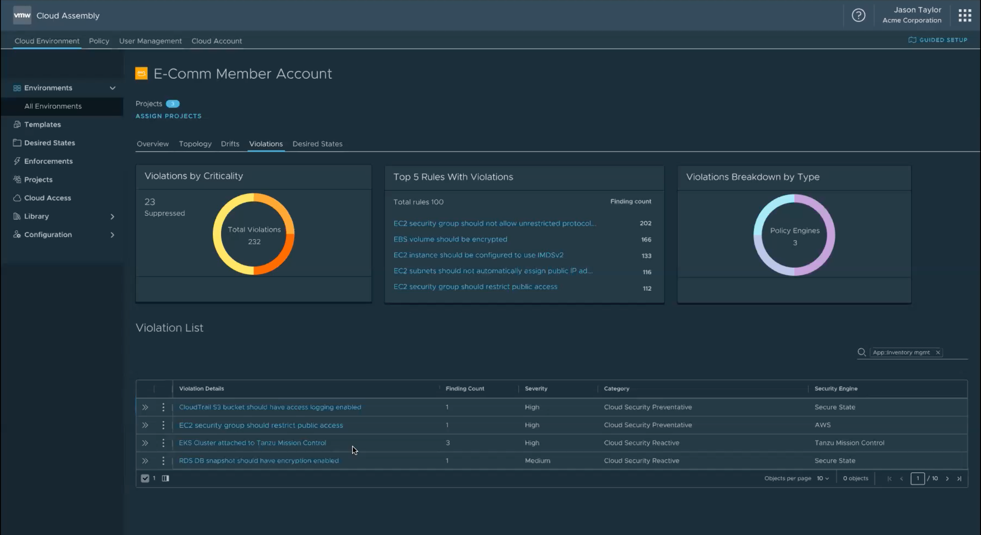Click the Library books icon

pos(17,216)
